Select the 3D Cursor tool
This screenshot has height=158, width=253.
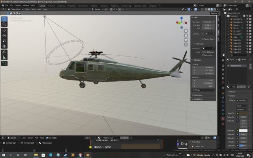coord(4,24)
